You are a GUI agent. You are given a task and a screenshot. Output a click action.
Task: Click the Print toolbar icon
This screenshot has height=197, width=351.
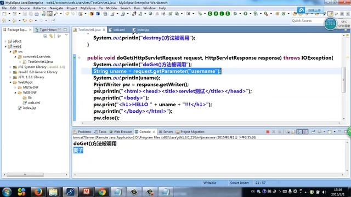point(37,14)
